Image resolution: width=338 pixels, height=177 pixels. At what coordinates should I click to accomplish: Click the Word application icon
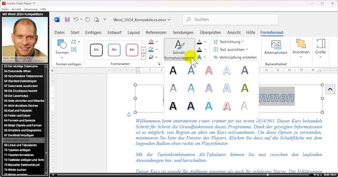(x=57, y=19)
